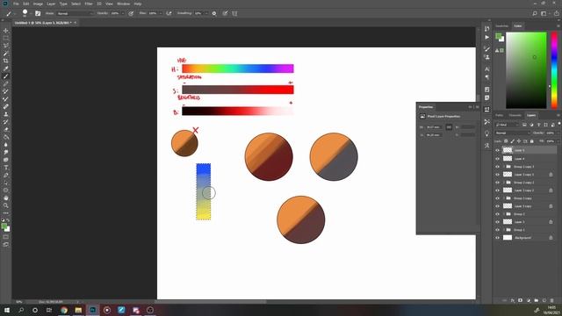The height and width of the screenshot is (316, 562).
Task: Select the Brush tool in the toolbox
Action: 6,76
